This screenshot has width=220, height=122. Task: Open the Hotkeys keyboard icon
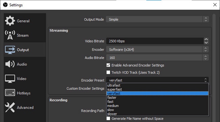[x=10, y=93]
